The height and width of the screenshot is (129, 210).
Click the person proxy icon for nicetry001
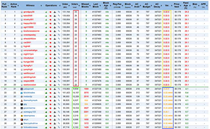pyautogui.click(x=55, y=20)
